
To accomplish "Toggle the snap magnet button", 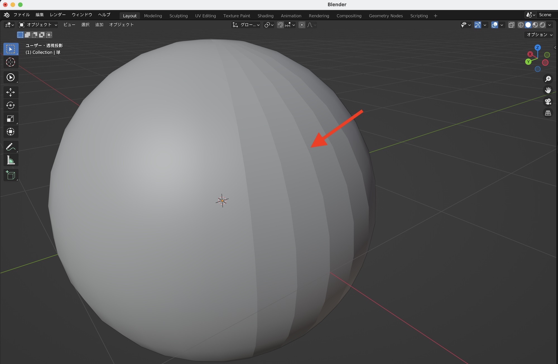I will 280,25.
